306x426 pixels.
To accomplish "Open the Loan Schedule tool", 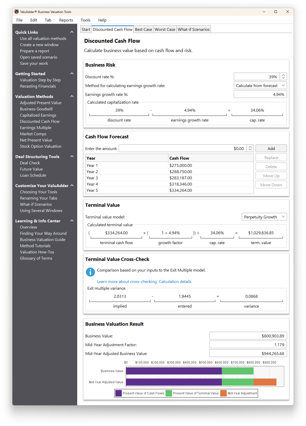I will click(33, 175).
